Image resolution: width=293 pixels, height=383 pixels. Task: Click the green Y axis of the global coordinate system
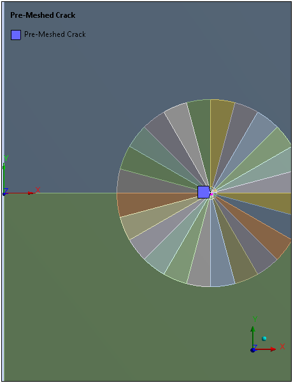pyautogui.click(x=4, y=177)
